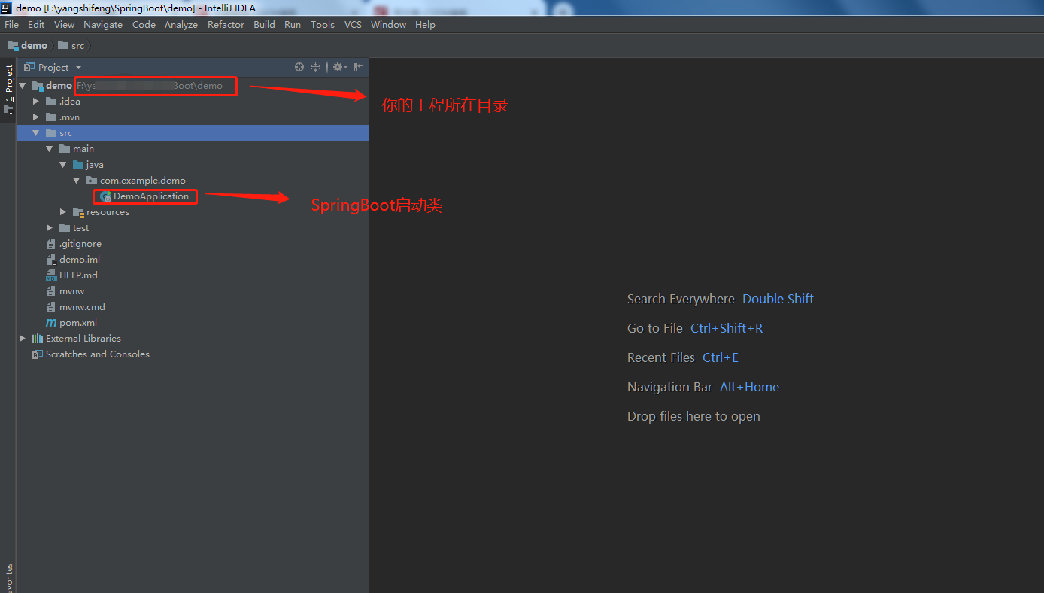This screenshot has height=593, width=1044.
Task: Click the .gitignore file icon
Action: pyautogui.click(x=51, y=244)
